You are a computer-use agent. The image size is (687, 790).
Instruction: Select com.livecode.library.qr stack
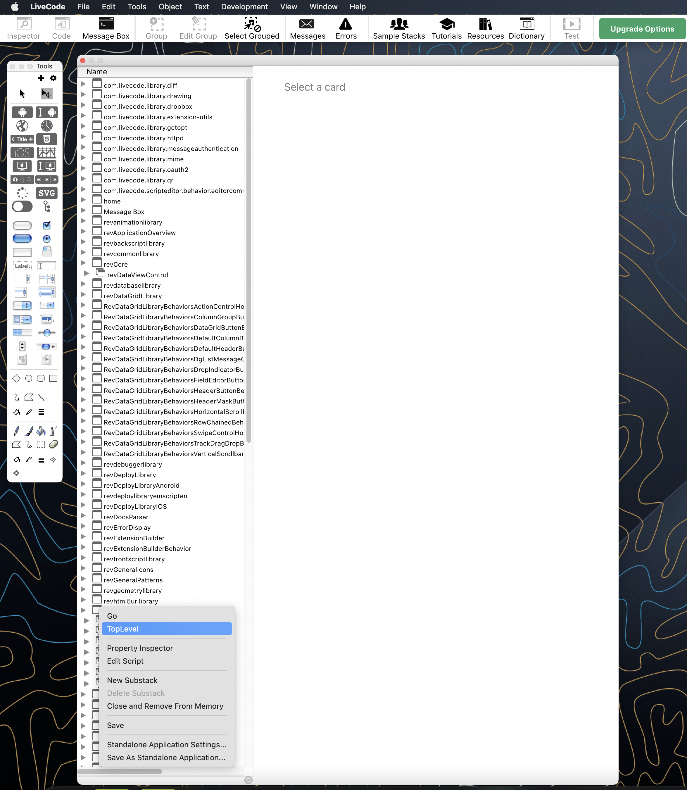click(138, 180)
